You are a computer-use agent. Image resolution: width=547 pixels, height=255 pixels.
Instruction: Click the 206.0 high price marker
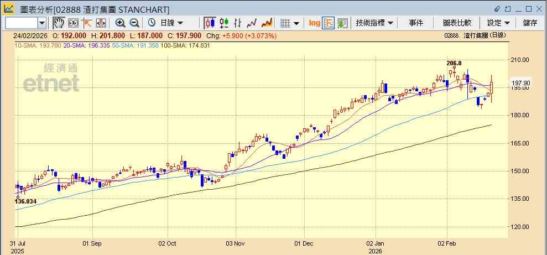(454, 63)
